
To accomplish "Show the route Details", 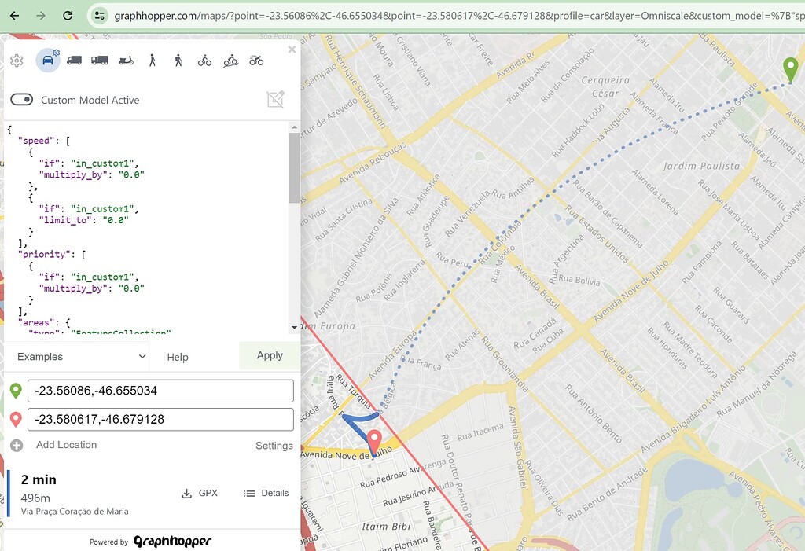I will pyautogui.click(x=266, y=493).
